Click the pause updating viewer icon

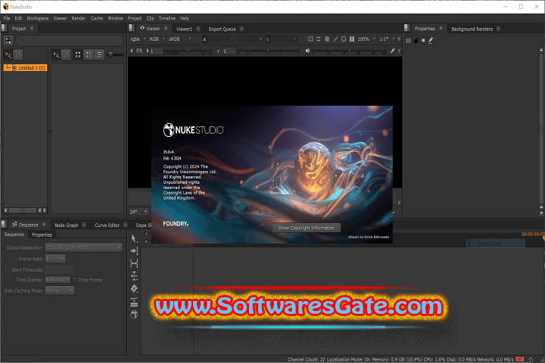point(352,39)
